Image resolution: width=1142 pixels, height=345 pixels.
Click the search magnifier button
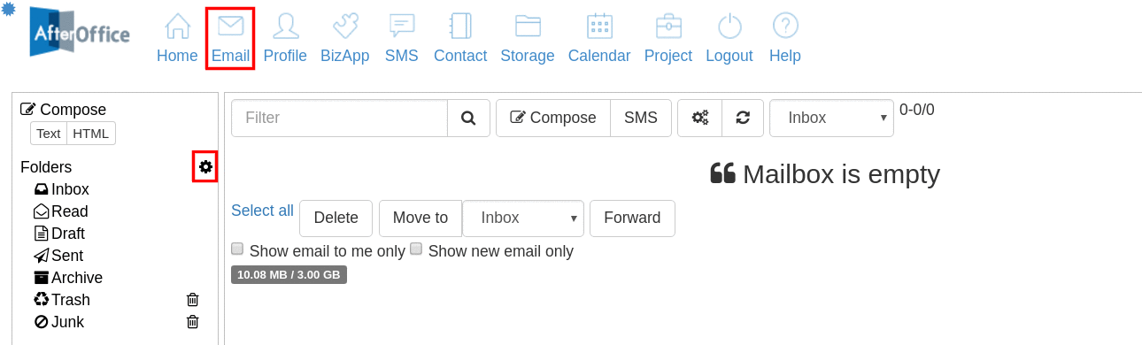click(468, 118)
